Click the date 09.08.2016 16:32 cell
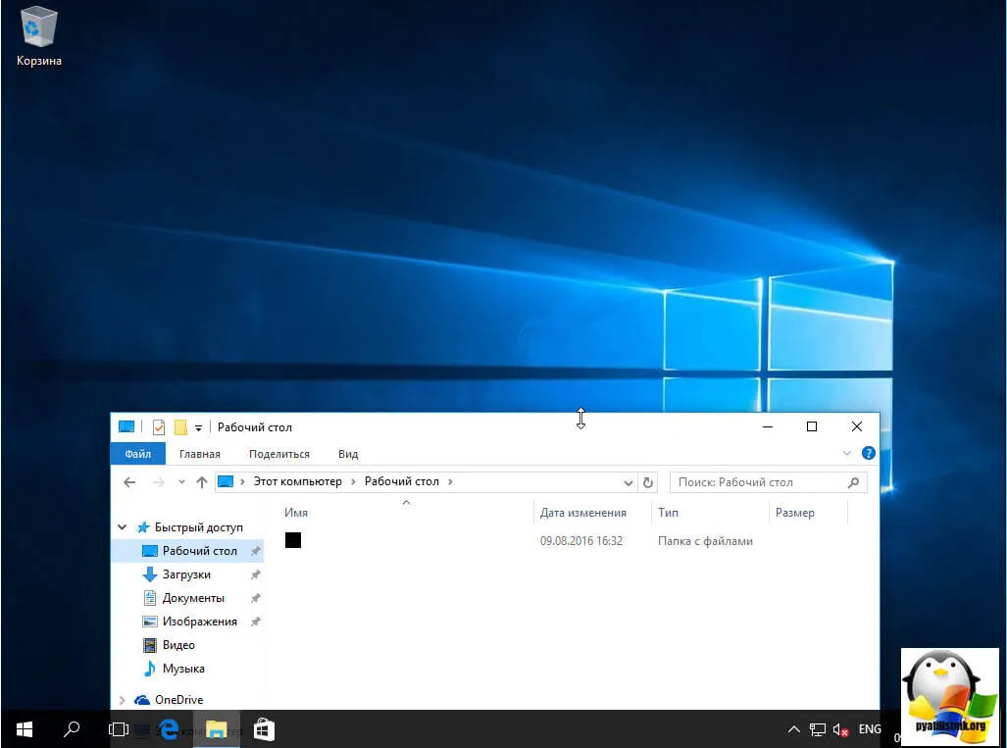Screen dimensions: 1007x748 (x=581, y=540)
